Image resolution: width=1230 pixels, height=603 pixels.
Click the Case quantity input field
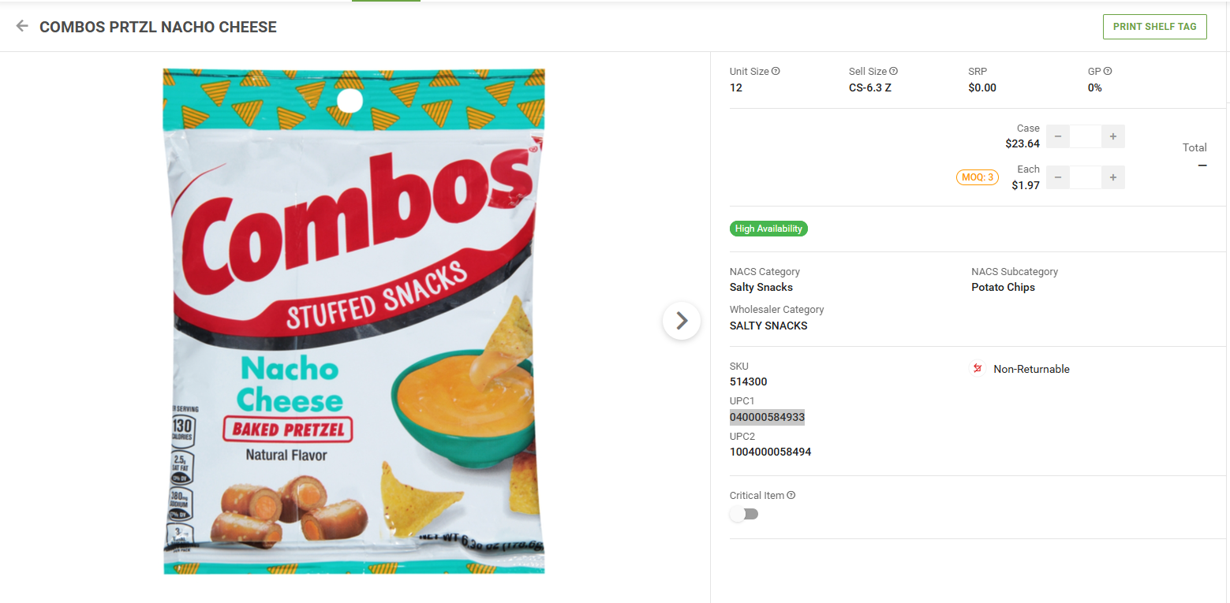tap(1085, 136)
